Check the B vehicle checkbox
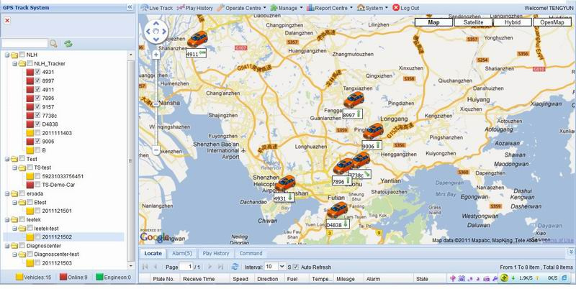Screen dimensions: 576x289 pos(37,150)
